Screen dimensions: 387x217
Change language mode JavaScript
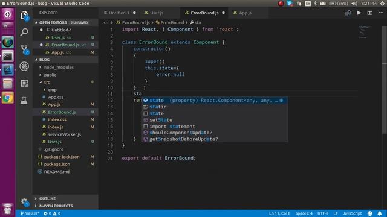point(352,213)
